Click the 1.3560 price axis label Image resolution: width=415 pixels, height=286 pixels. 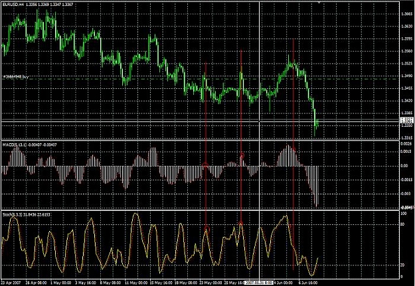(407, 51)
